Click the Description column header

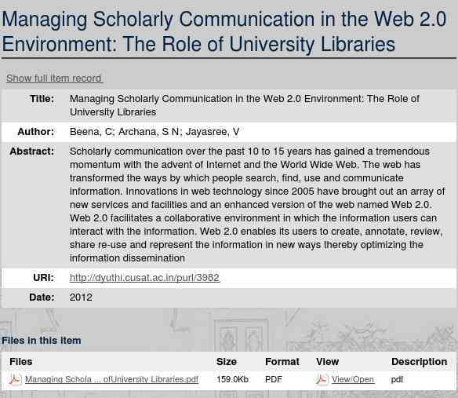[x=419, y=361]
